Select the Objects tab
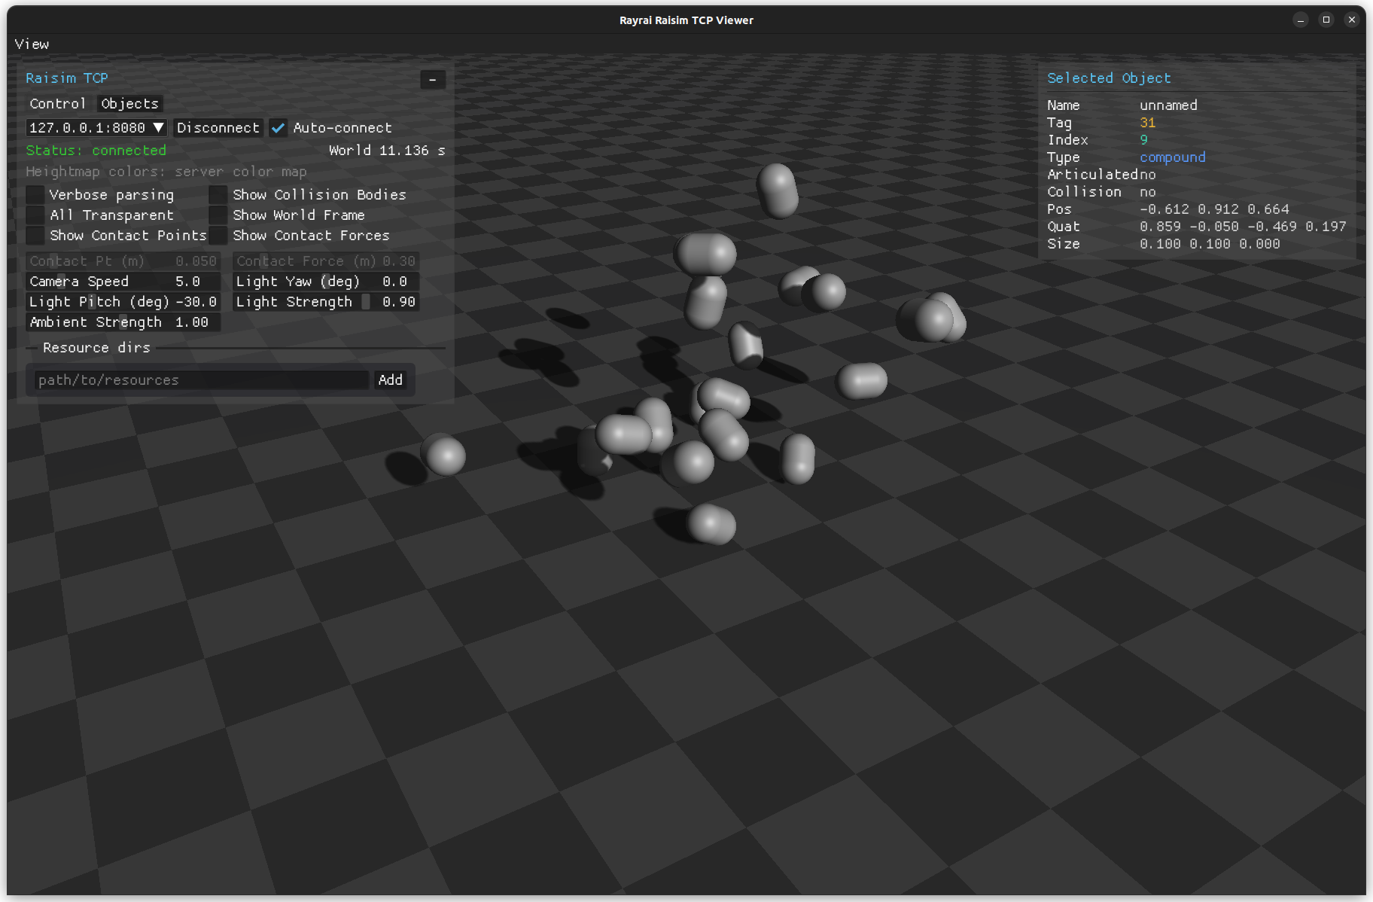The width and height of the screenshot is (1373, 902). [x=129, y=103]
